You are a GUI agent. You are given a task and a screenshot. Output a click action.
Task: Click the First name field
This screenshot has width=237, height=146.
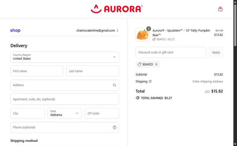[x=37, y=71]
